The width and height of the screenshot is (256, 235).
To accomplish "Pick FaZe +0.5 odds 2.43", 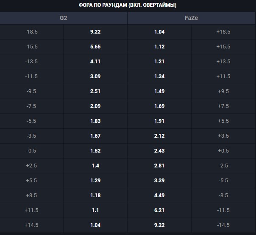I will pyautogui.click(x=159, y=151).
